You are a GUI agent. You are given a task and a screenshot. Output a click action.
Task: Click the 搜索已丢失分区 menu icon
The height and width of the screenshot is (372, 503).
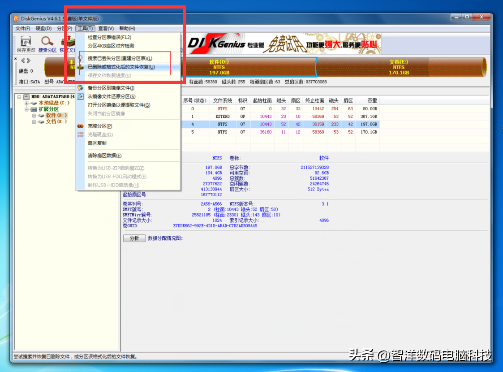coord(80,58)
